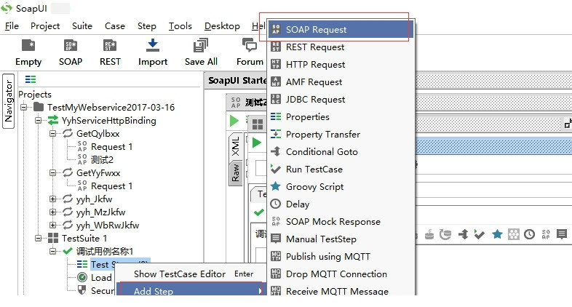Choose Groovy Script step
The height and width of the screenshot is (307, 572).
click(x=341, y=187)
